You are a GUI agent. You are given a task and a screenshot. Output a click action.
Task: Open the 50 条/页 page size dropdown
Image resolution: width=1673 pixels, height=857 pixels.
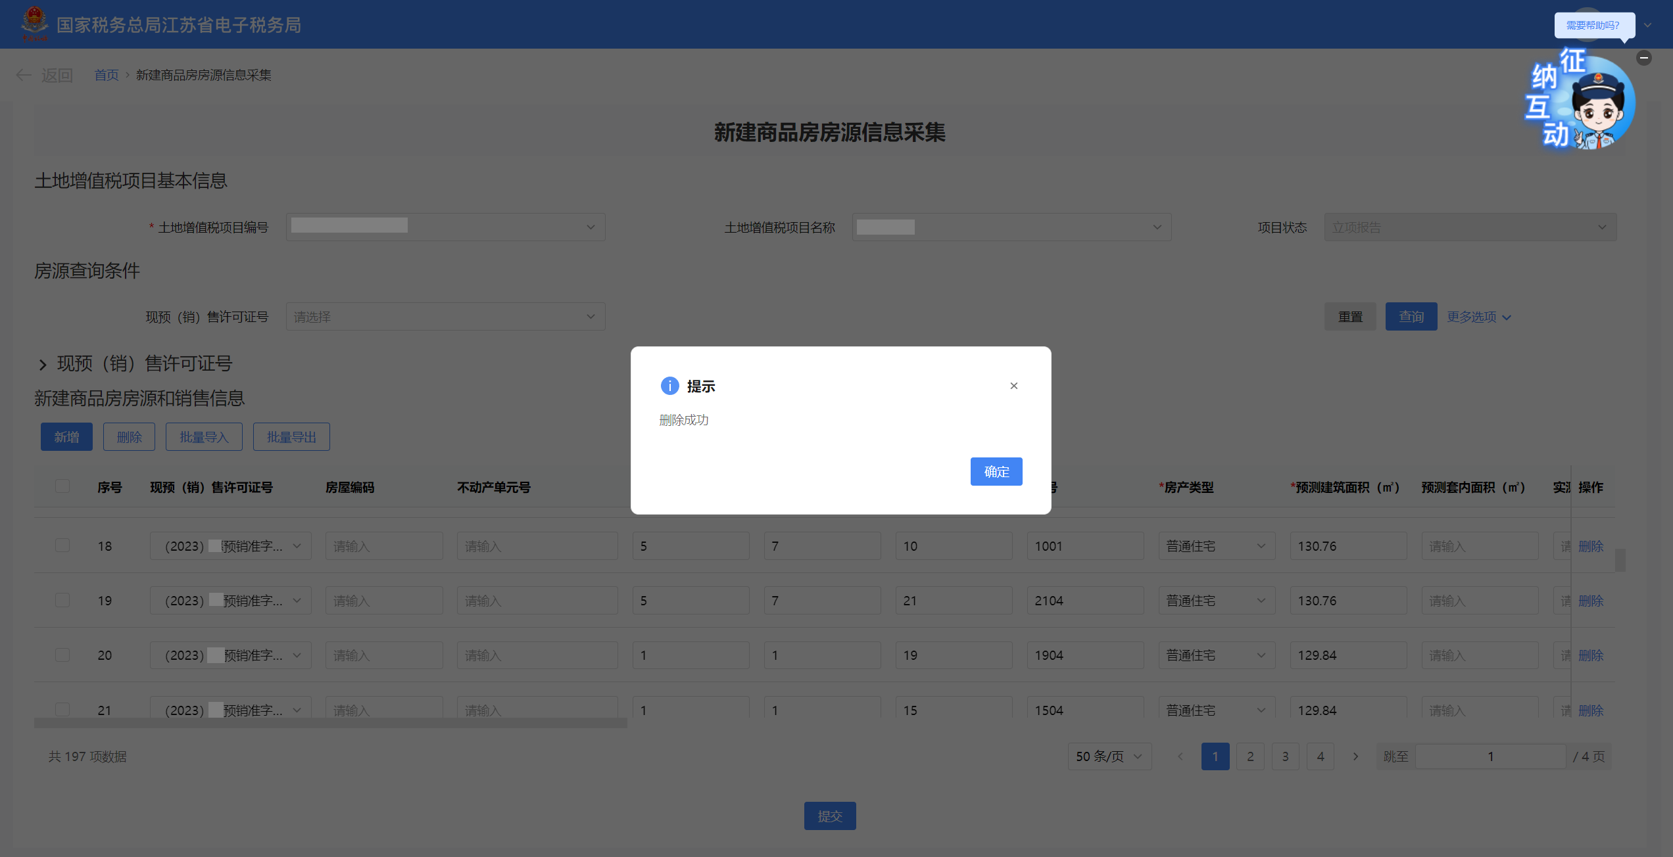[x=1109, y=756]
